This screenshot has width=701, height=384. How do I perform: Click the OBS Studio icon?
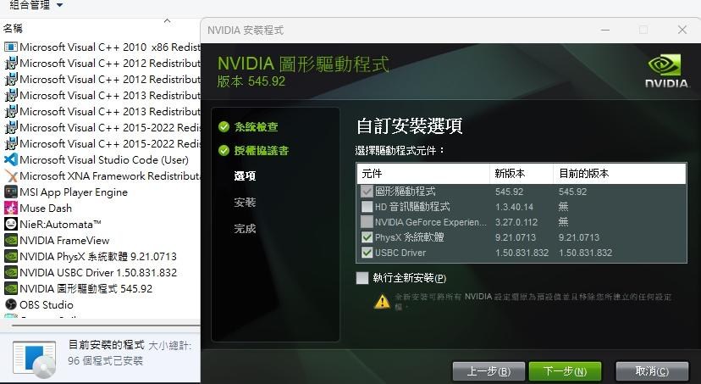tap(11, 305)
